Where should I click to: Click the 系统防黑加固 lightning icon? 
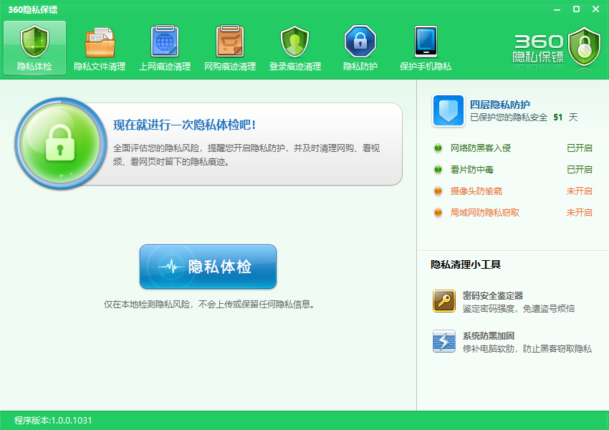pos(444,341)
